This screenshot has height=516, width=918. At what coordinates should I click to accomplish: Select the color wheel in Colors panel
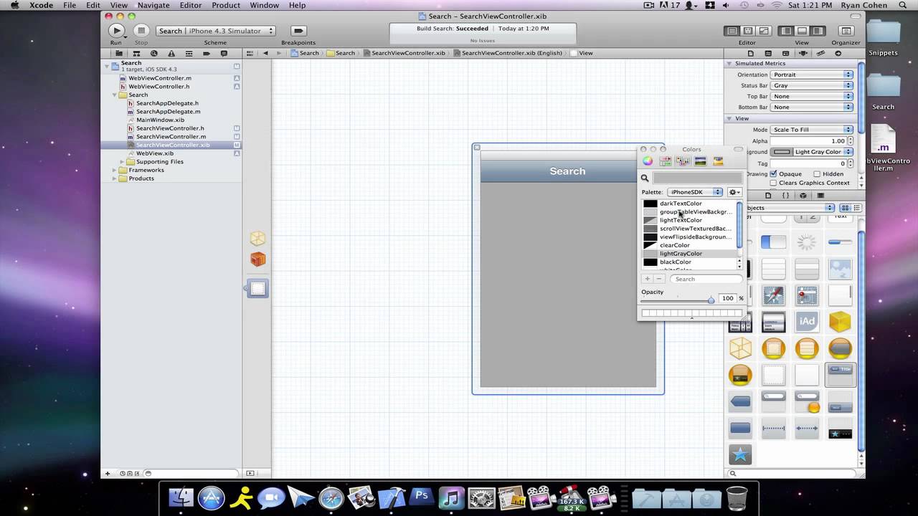click(x=648, y=161)
